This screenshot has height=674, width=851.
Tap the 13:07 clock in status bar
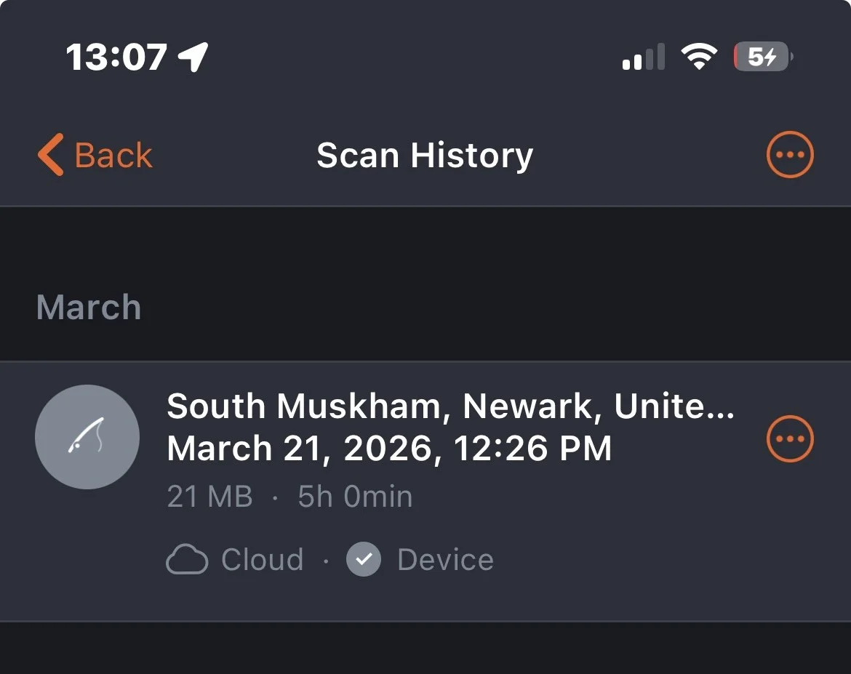(116, 57)
